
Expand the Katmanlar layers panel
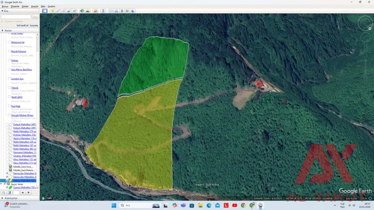[2, 198]
